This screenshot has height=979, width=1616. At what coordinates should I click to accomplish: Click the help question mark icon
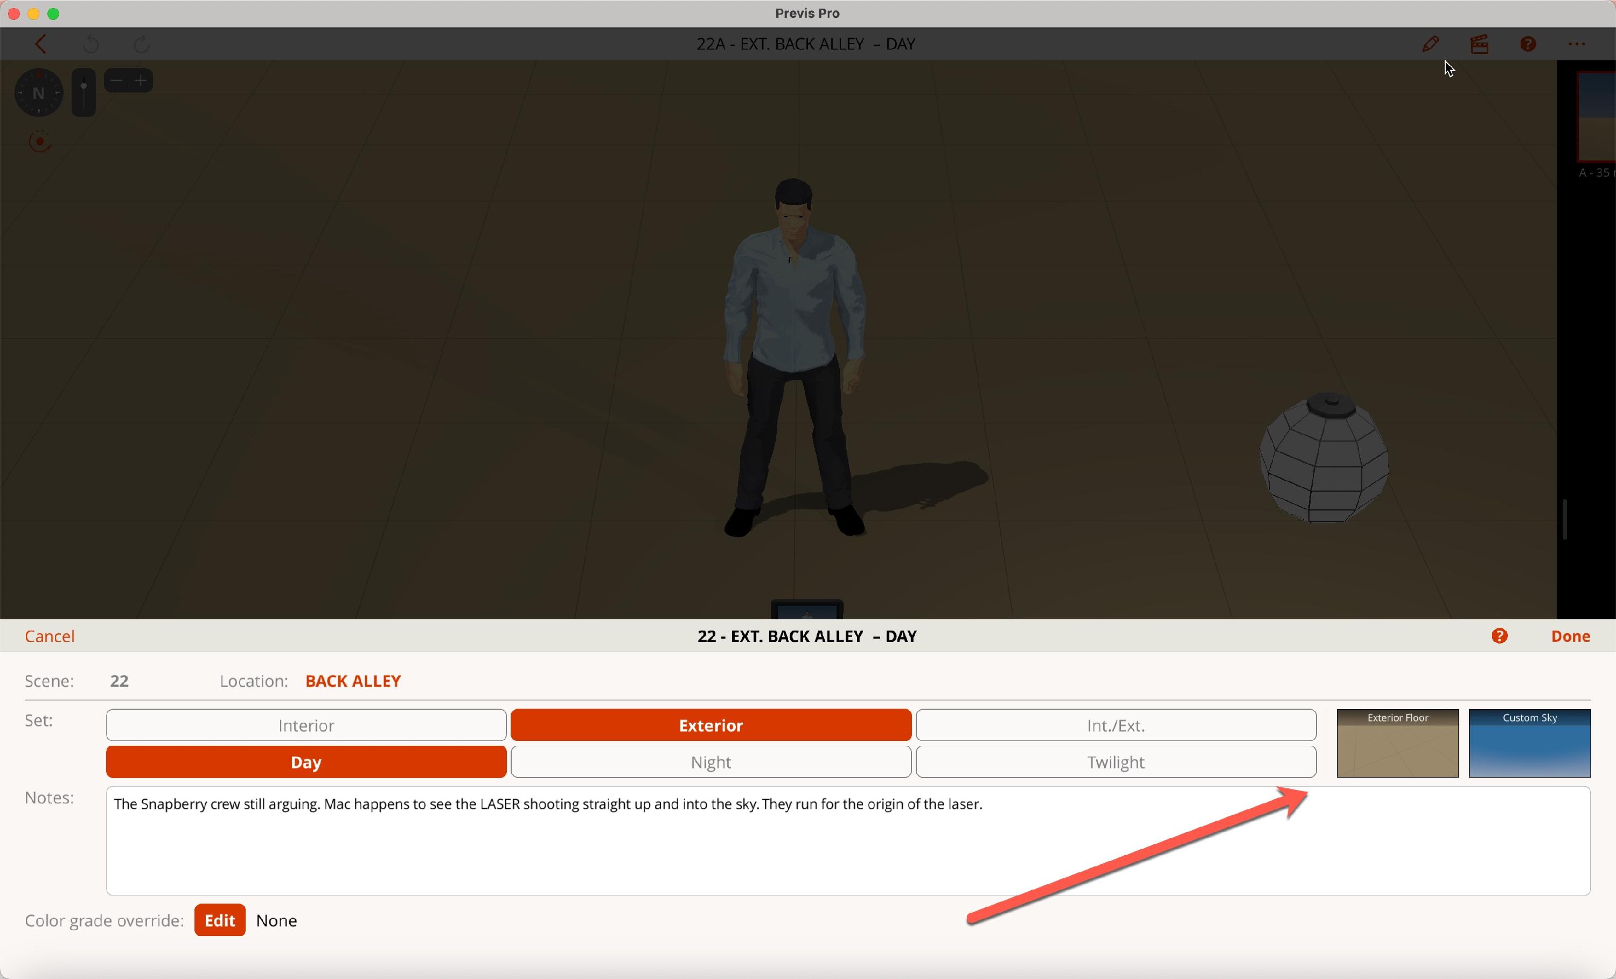click(x=1528, y=44)
